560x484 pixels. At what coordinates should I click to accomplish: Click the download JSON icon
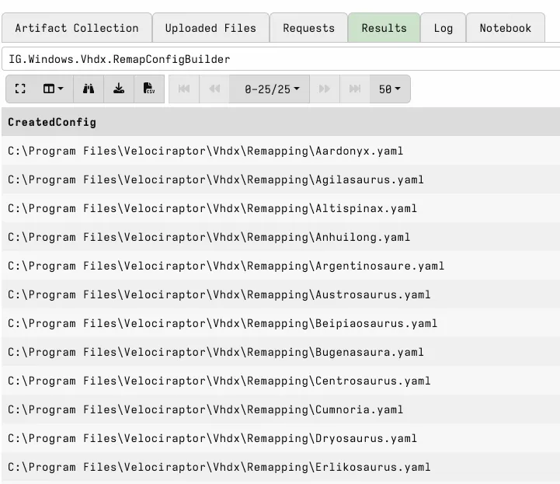pyautogui.click(x=119, y=89)
